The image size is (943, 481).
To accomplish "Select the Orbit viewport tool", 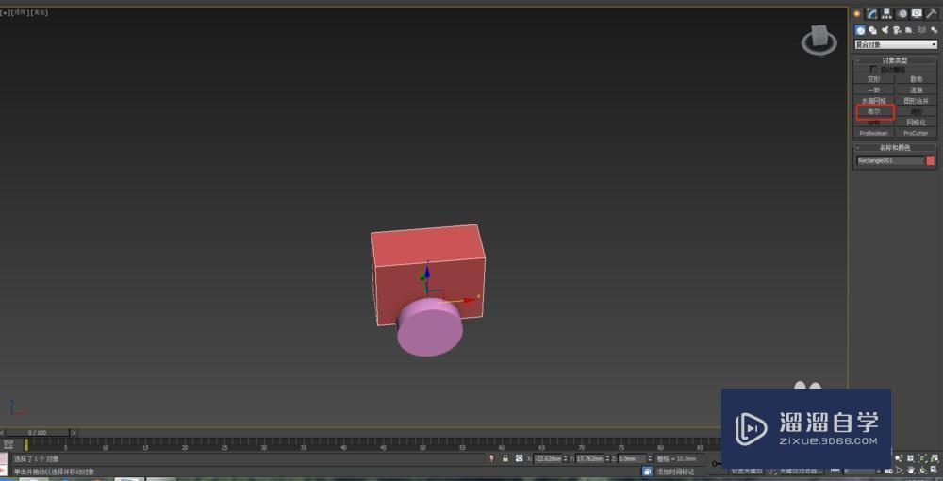I will 923,471.
